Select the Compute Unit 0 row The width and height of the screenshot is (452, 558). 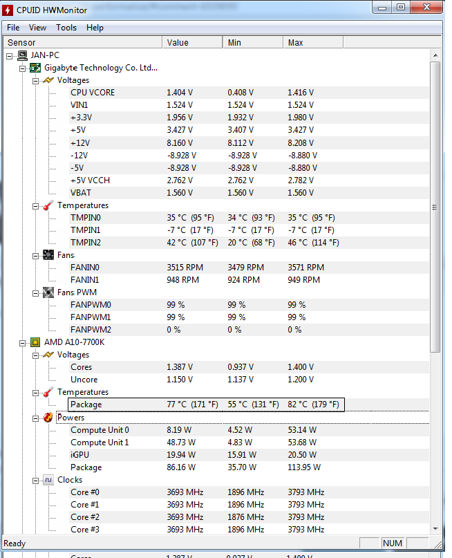click(249, 430)
